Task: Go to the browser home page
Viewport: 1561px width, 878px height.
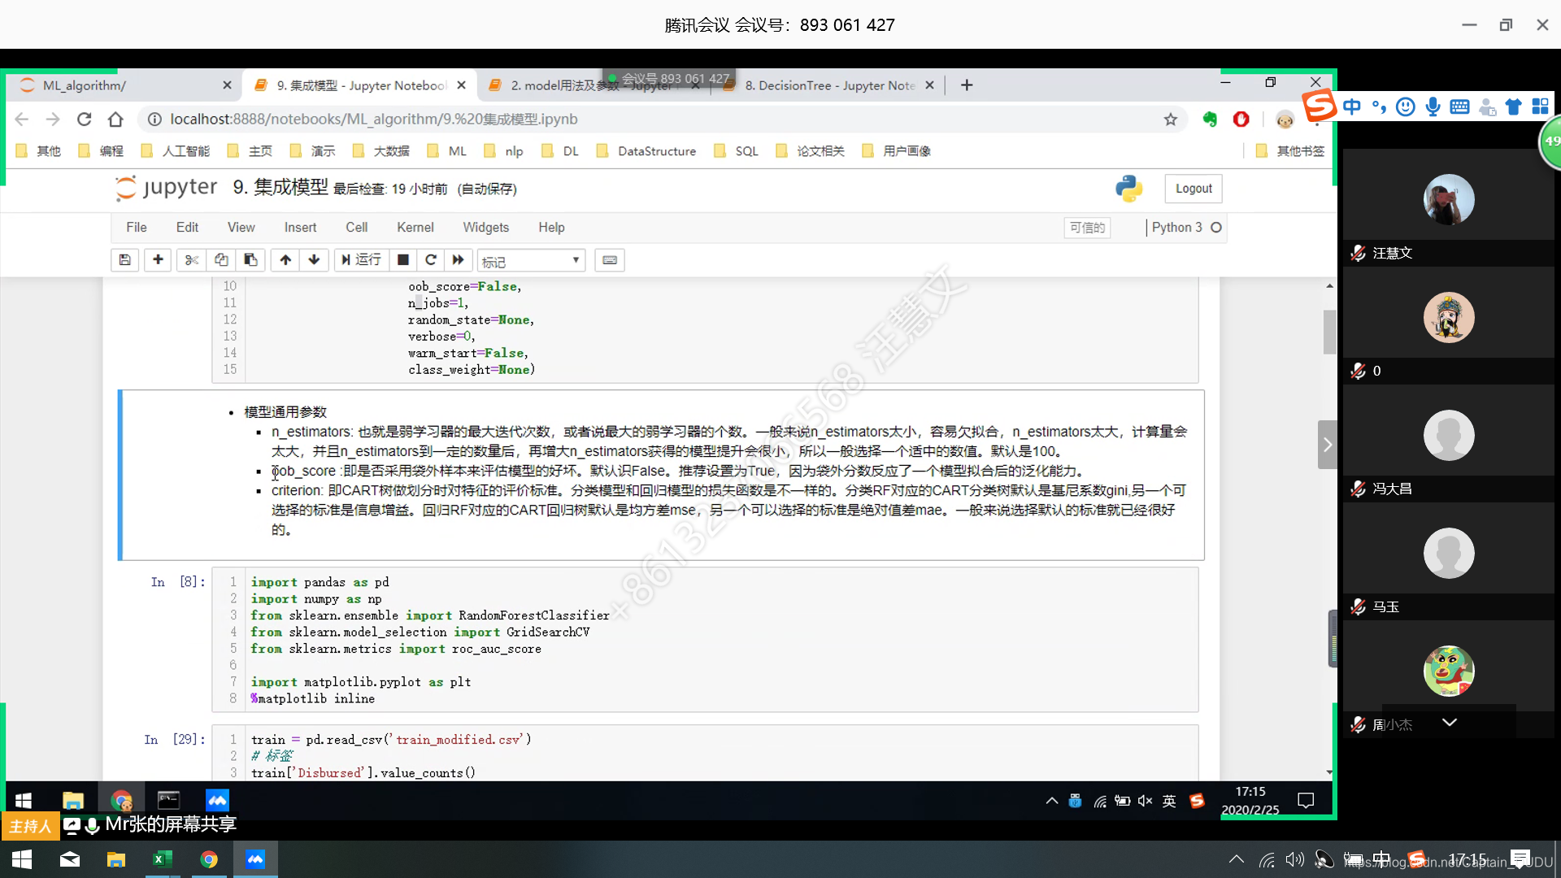Action: tap(115, 120)
